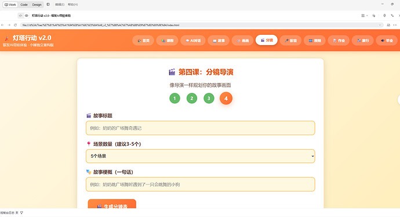Switch to code view icon

coord(21,16)
